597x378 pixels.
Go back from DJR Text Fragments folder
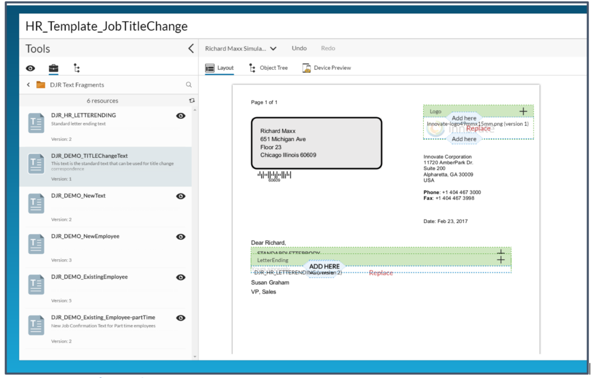(28, 85)
